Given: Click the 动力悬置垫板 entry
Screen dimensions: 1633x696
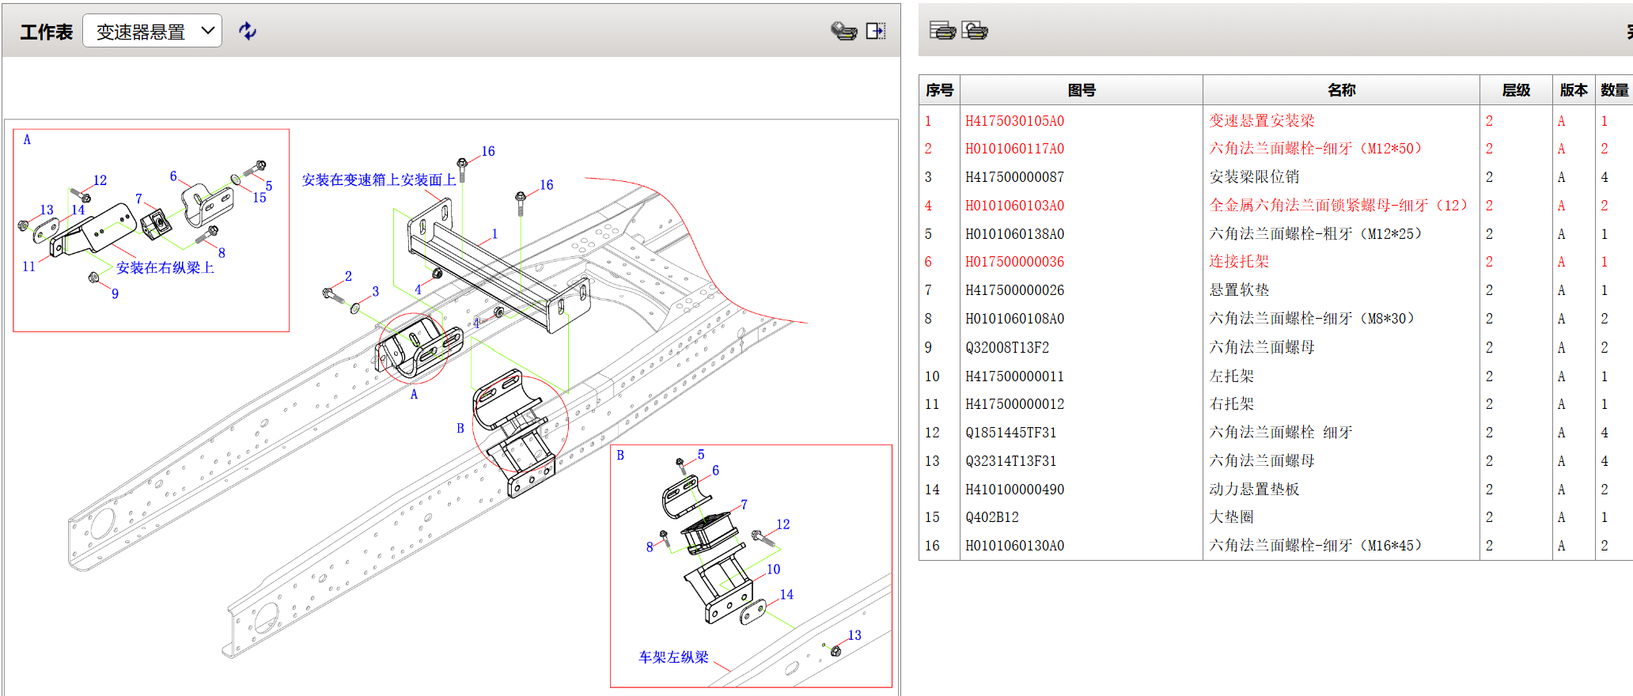Looking at the screenshot, I should point(1254,490).
